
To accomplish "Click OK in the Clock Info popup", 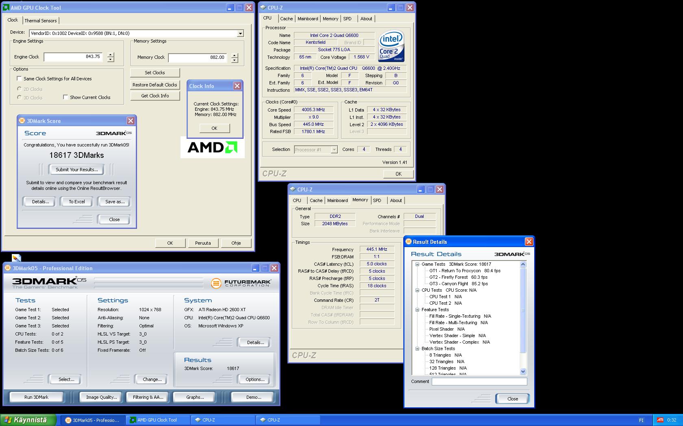I will 215,128.
